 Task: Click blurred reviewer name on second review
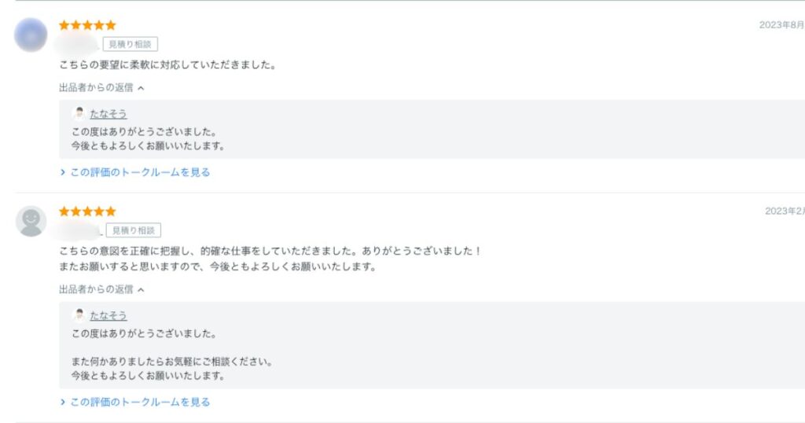[78, 231]
